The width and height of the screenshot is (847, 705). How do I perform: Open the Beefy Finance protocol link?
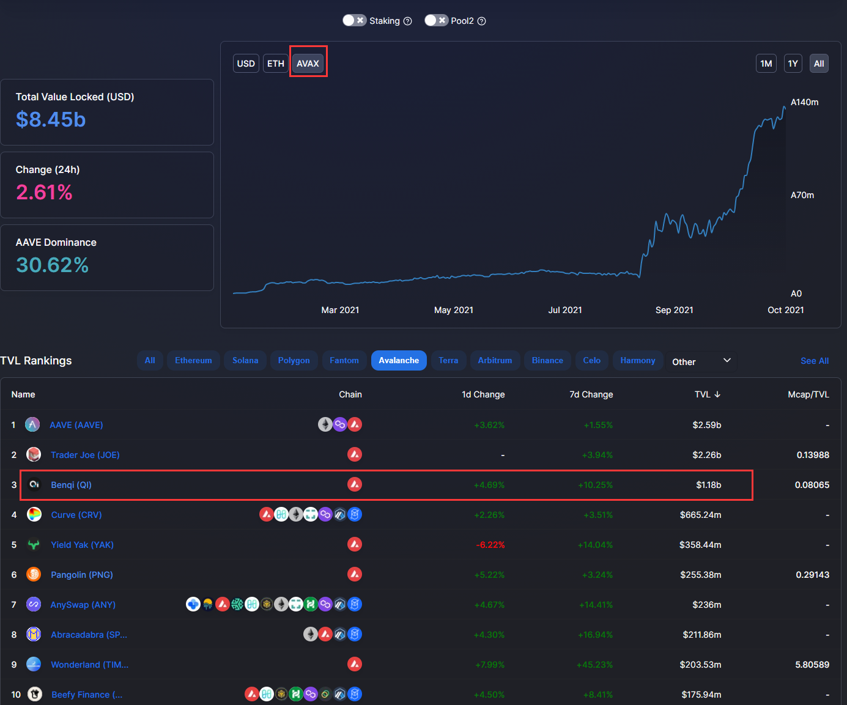pos(87,695)
